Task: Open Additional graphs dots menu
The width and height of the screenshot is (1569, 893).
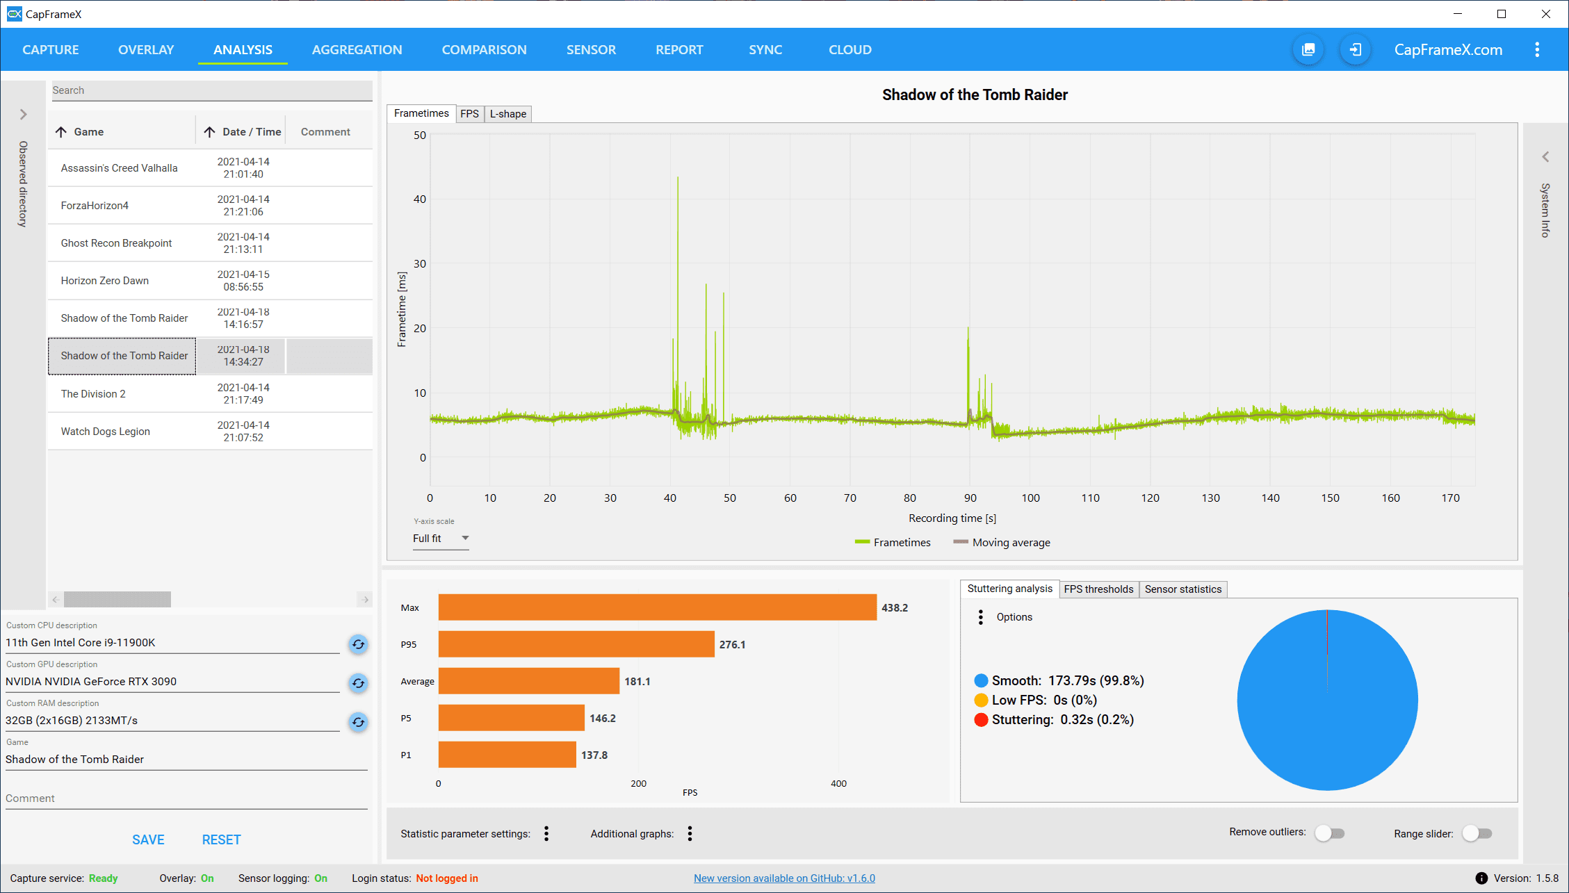Action: [x=690, y=833]
